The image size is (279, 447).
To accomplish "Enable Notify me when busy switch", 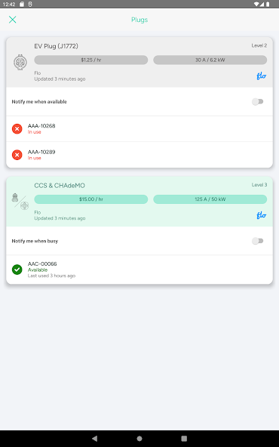I will [258, 241].
